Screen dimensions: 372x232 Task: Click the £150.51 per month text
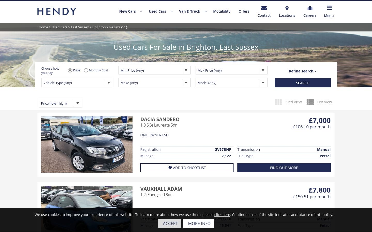[312, 197]
